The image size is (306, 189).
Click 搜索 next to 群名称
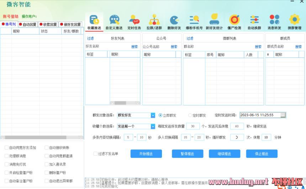258,47
